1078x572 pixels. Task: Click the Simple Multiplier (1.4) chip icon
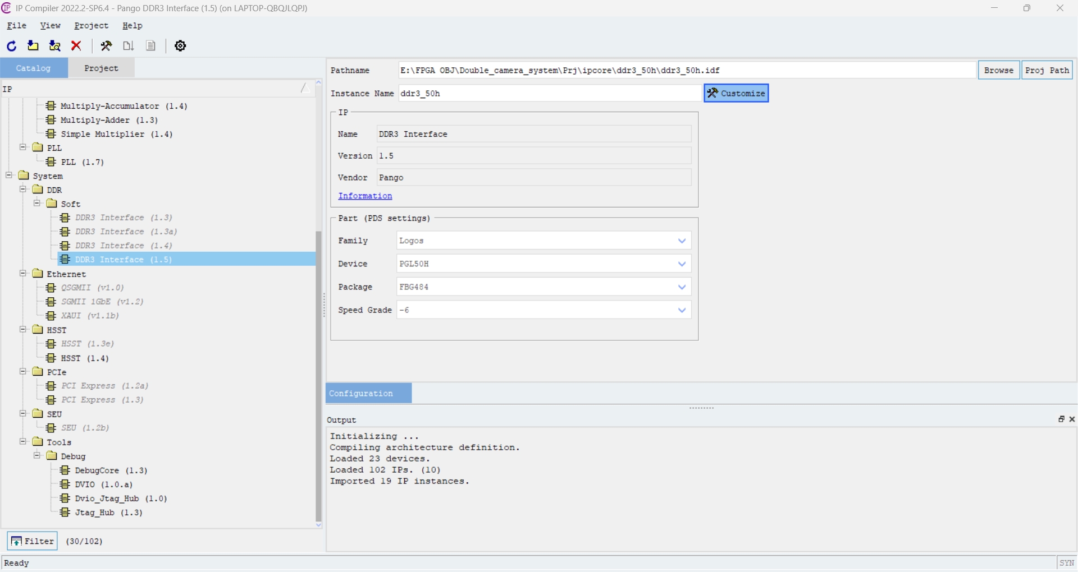51,134
